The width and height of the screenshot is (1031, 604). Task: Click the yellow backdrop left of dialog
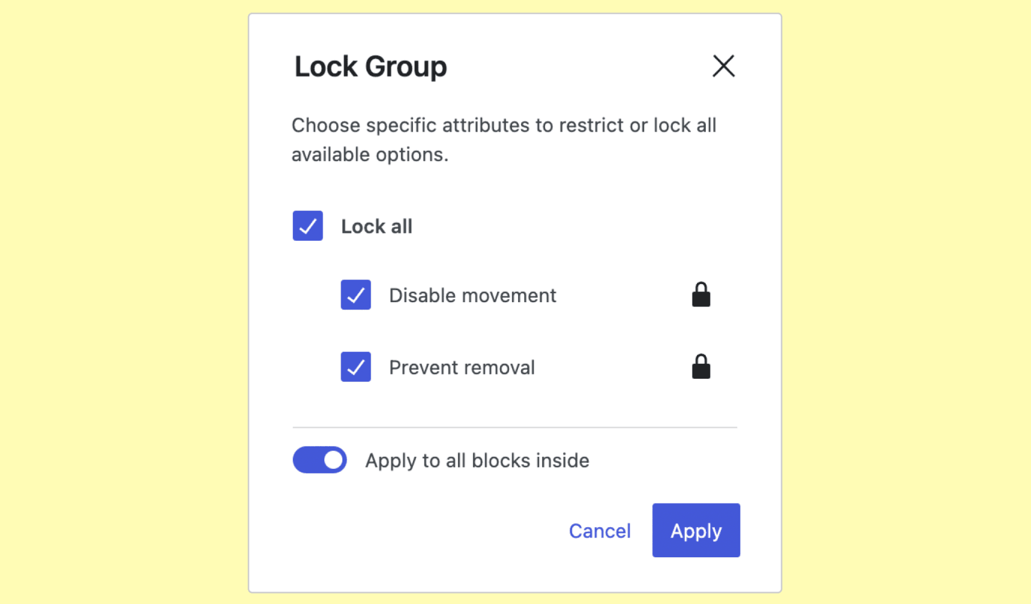coord(123,302)
